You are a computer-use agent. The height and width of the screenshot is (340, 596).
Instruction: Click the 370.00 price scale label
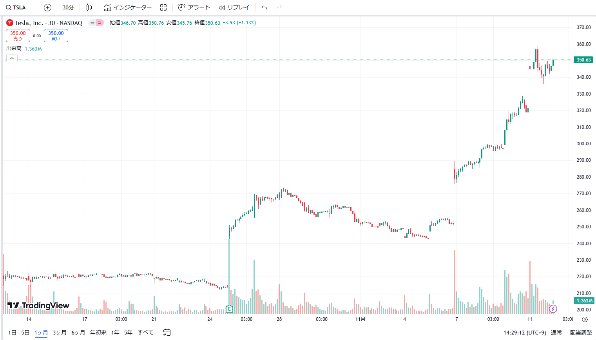coord(583,27)
